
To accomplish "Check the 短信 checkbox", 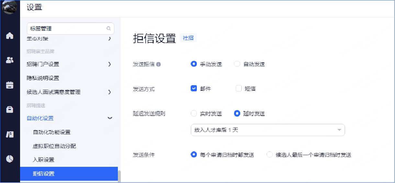I will [x=239, y=88].
